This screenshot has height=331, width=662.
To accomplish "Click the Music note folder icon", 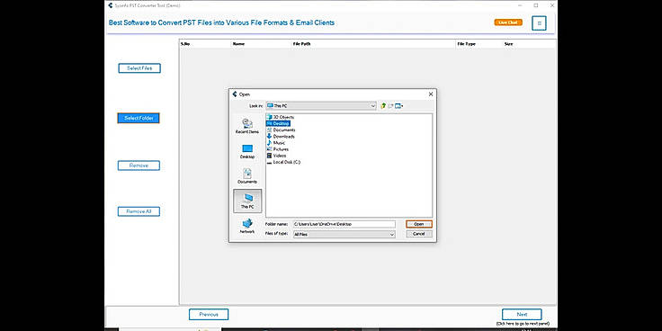I will point(269,143).
